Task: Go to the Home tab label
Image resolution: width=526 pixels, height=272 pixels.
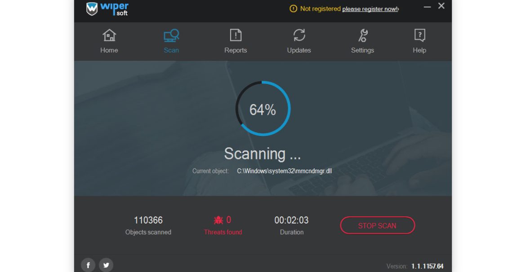Action: point(109,50)
